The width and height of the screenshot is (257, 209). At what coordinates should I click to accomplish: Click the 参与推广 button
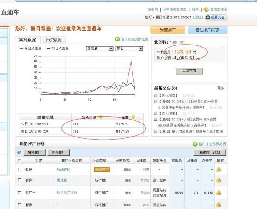point(58,152)
